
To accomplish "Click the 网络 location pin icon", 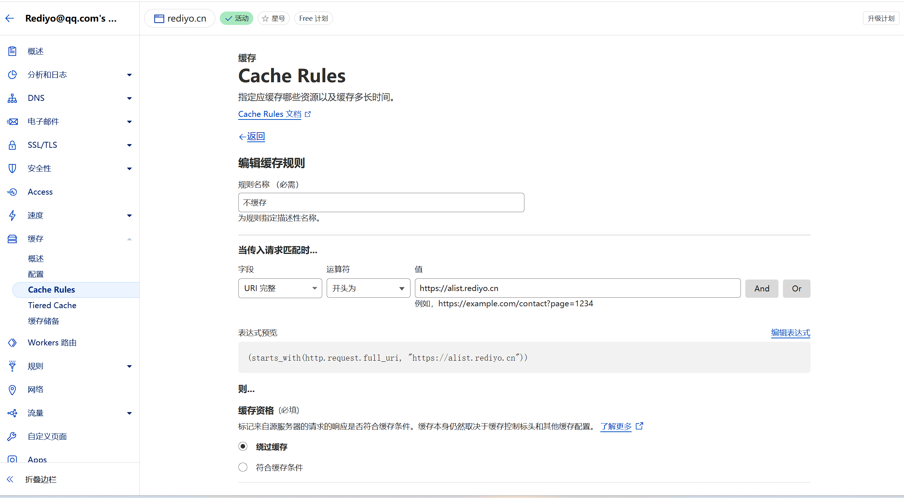I will tap(12, 390).
